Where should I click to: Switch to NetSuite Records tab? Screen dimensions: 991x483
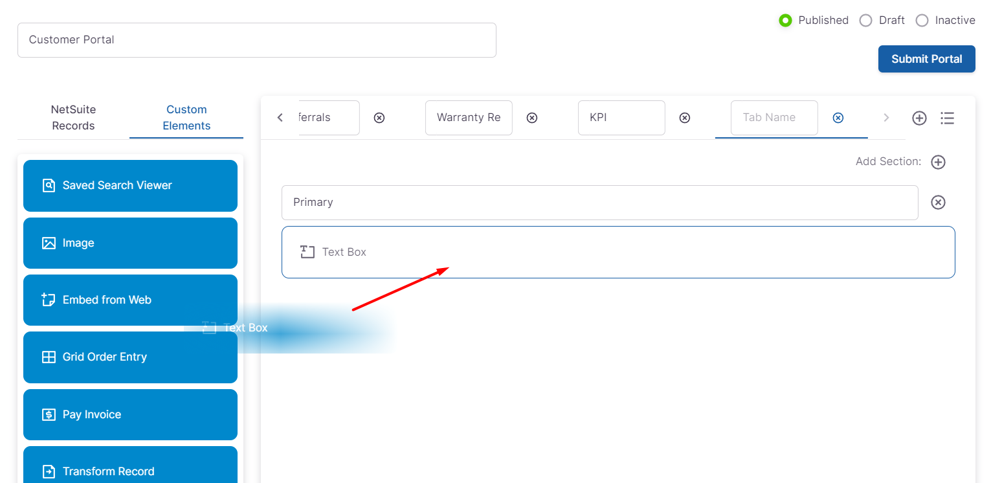[73, 117]
